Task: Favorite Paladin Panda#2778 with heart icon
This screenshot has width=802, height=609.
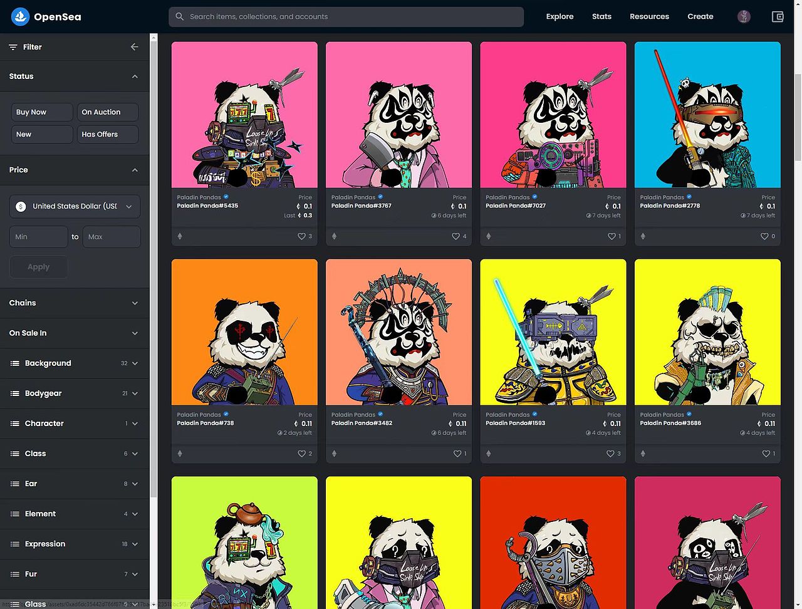Action: pyautogui.click(x=764, y=236)
